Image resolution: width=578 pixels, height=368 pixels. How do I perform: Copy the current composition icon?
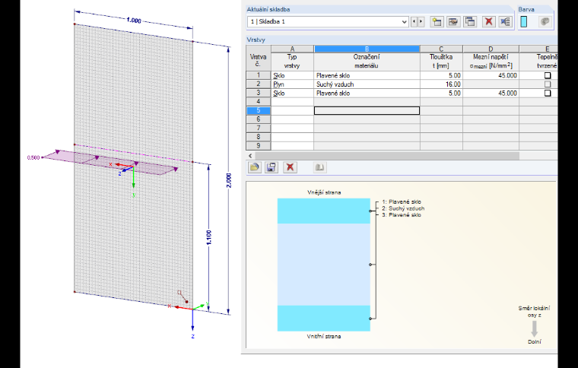470,22
